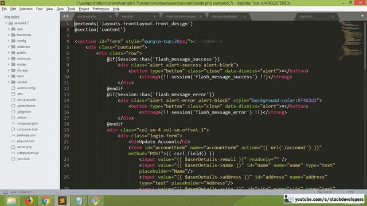This screenshot has width=367, height=206.
Task: Click the config folder icon
Action: [13, 41]
